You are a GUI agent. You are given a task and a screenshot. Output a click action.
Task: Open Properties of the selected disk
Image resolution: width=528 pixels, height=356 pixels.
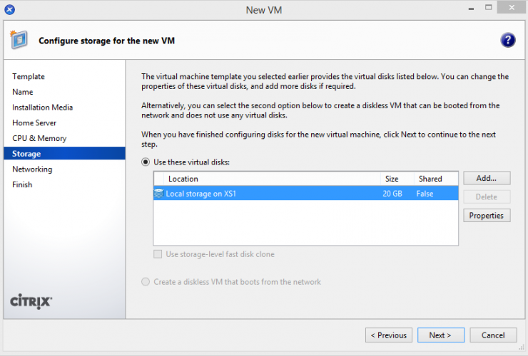click(x=487, y=216)
